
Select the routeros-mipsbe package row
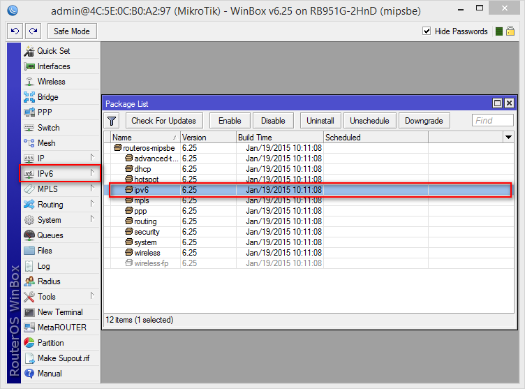point(309,148)
